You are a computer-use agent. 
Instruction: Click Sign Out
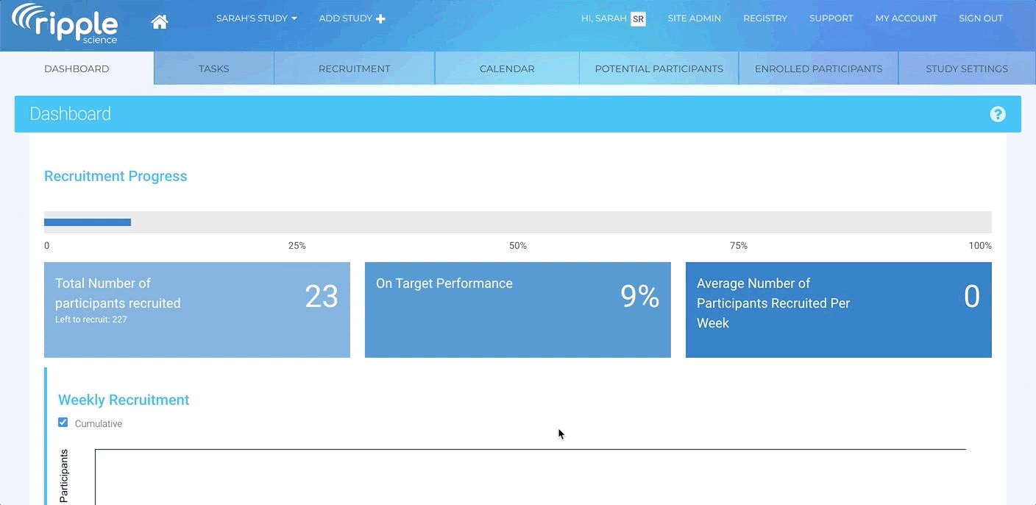point(980,18)
